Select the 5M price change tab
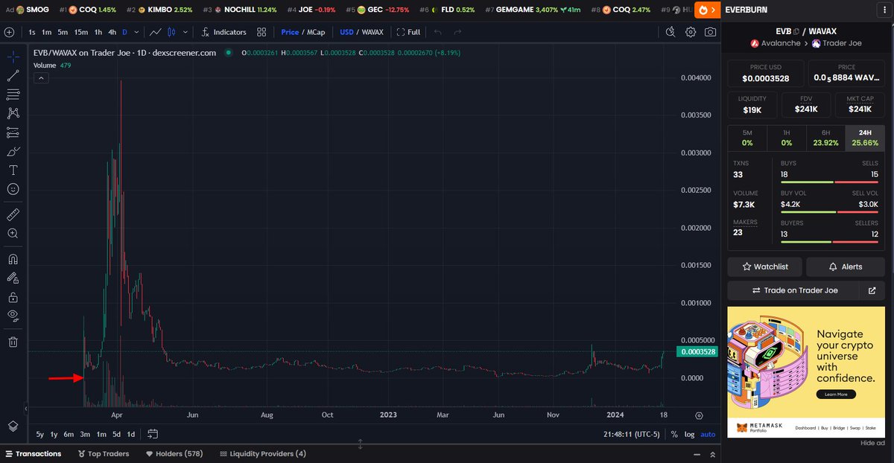894x463 pixels. (x=747, y=138)
